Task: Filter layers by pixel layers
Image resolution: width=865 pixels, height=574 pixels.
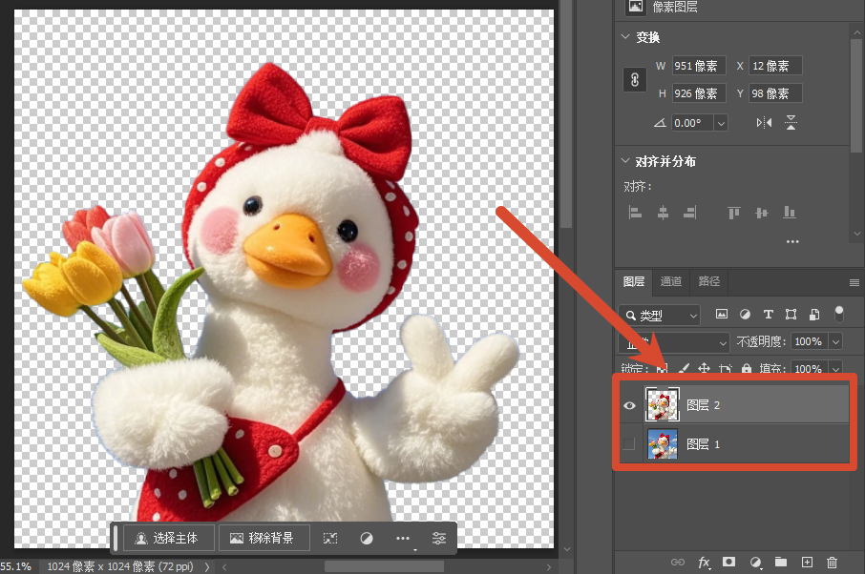Action: click(x=722, y=314)
